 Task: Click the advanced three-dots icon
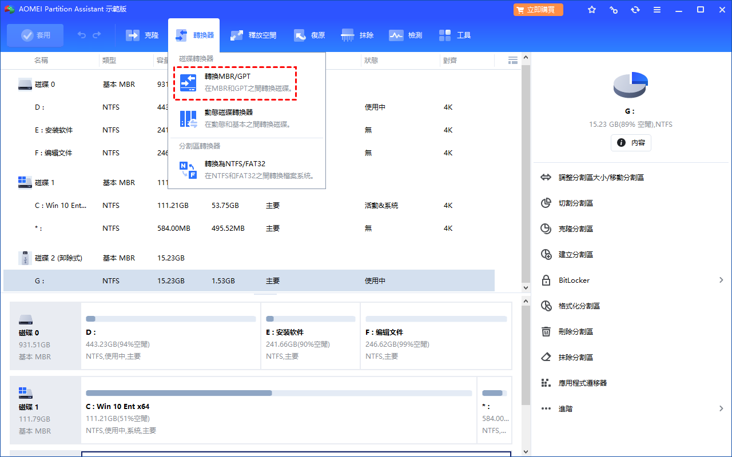coord(546,409)
